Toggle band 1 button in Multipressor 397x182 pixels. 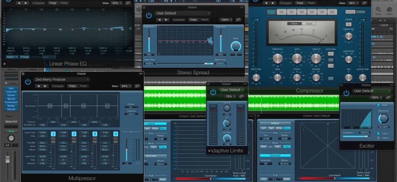pyautogui.click(x=53, y=134)
